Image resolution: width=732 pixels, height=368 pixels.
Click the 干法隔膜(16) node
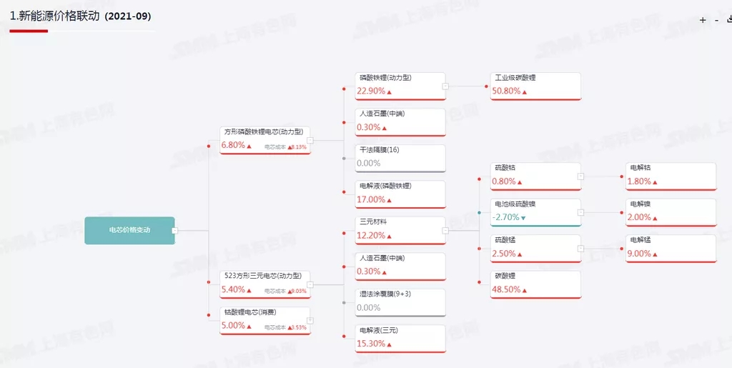pyautogui.click(x=400, y=158)
